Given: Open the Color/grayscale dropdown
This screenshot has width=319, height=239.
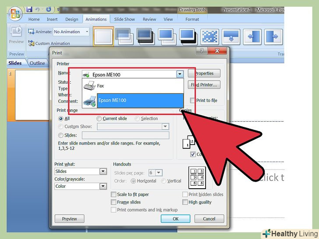Looking at the screenshot, I should click(x=103, y=186).
